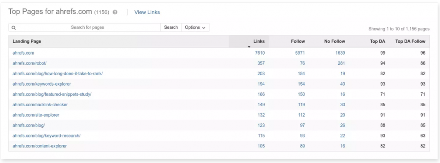Sort by Links column header
440x163 pixels.
click(x=259, y=41)
